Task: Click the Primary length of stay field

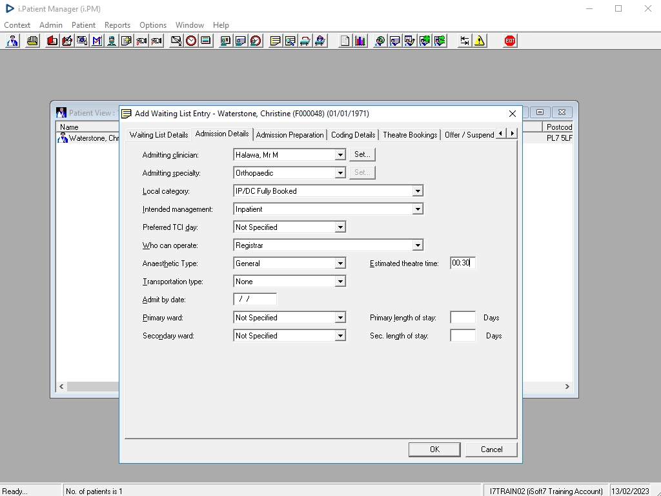Action: (x=462, y=318)
